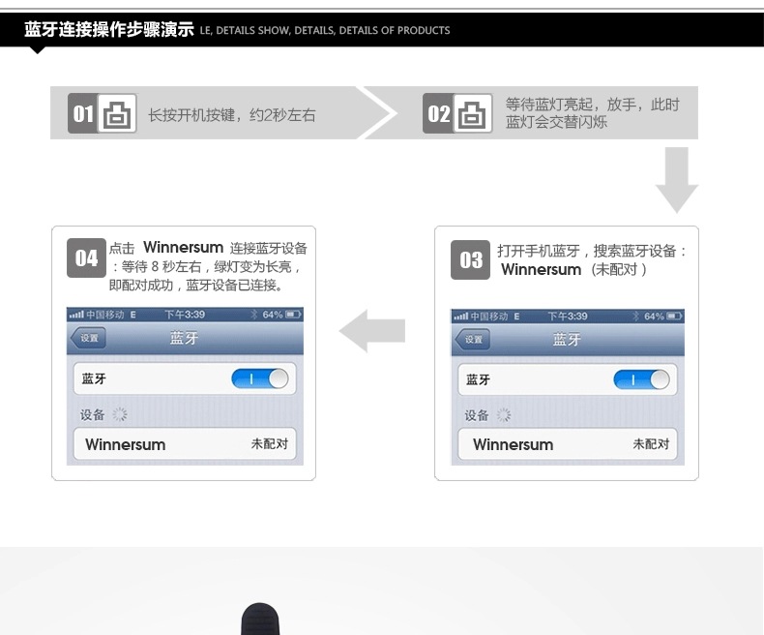Click the 长按开机按键 instruction text
The image size is (764, 635).
pos(232,115)
